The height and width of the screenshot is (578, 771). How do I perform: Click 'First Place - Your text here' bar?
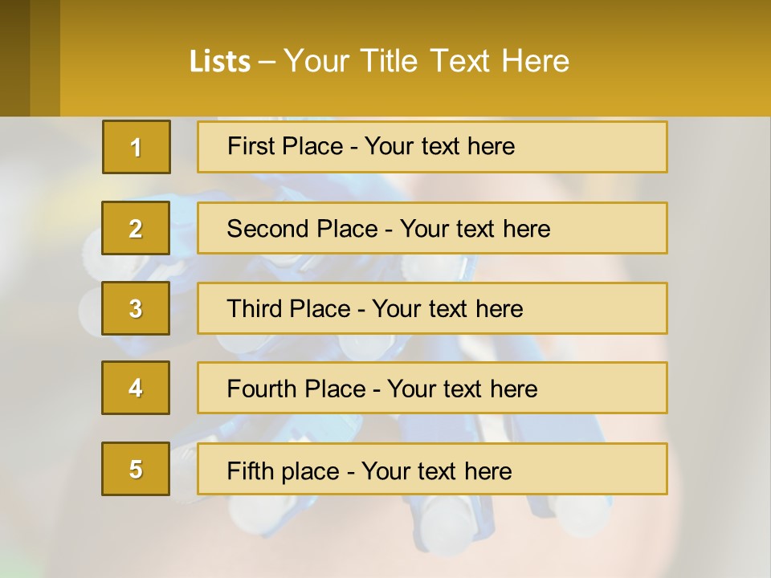(432, 147)
